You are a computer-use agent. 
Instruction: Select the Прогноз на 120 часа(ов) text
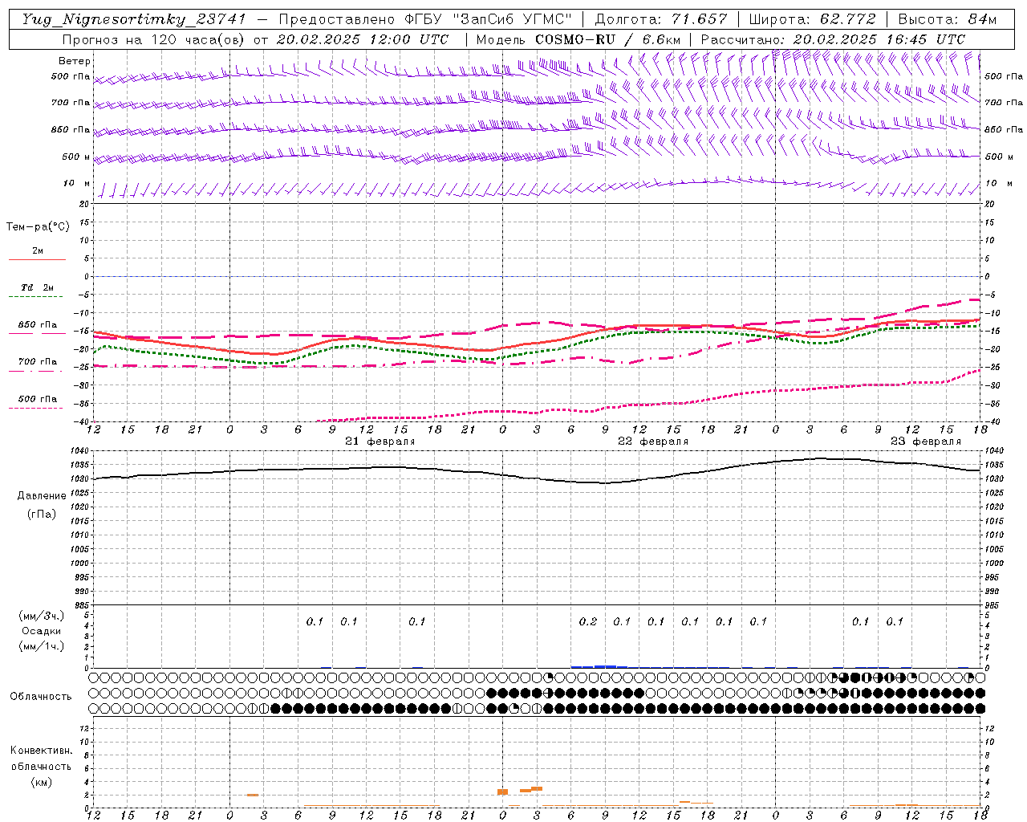(156, 39)
